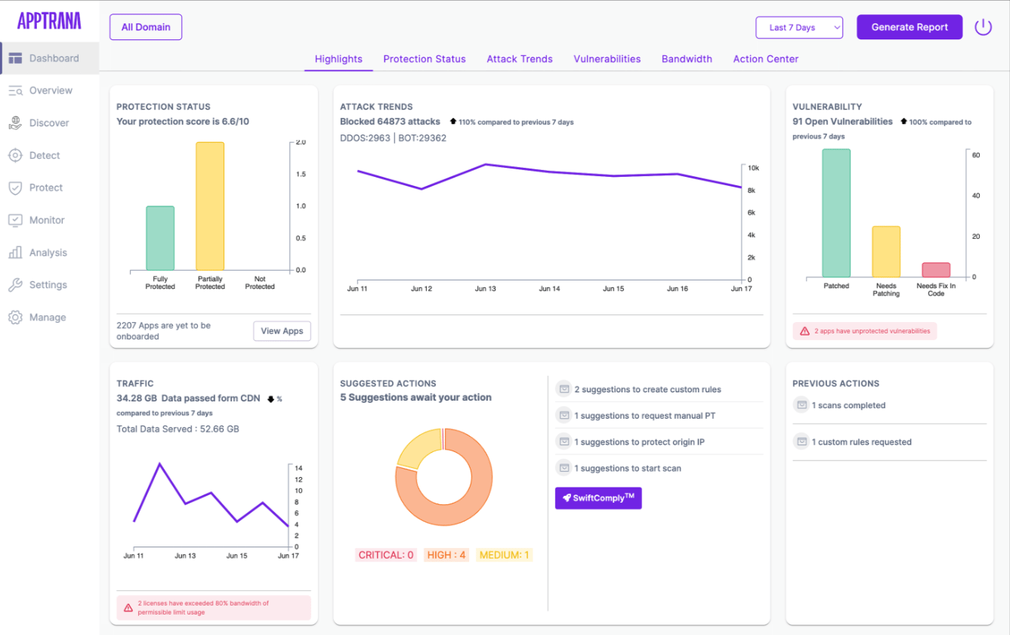Switch to the Attack Trends tab
This screenshot has height=635, width=1010.
click(520, 59)
